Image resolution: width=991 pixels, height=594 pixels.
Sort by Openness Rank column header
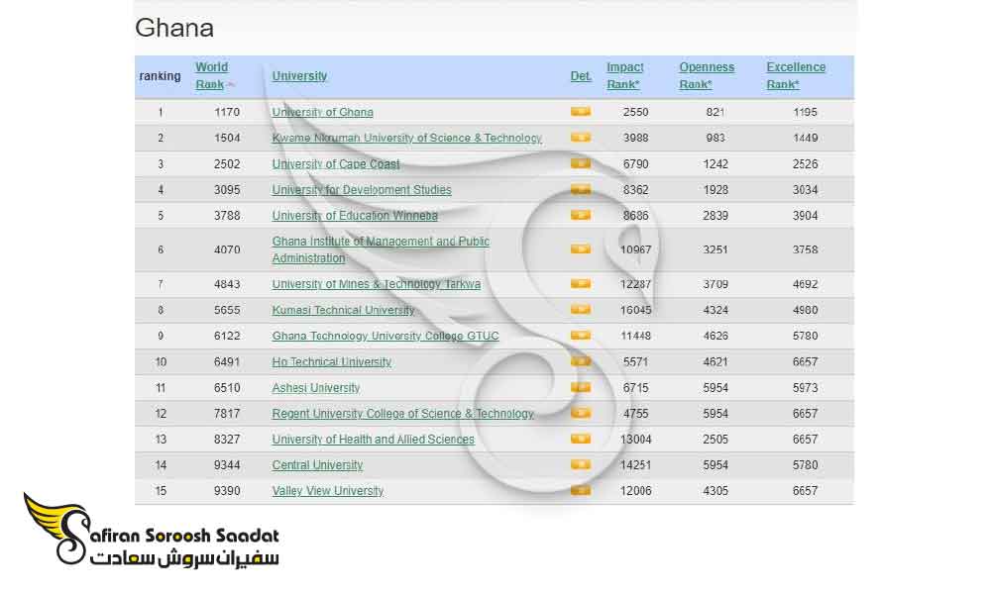click(x=707, y=76)
